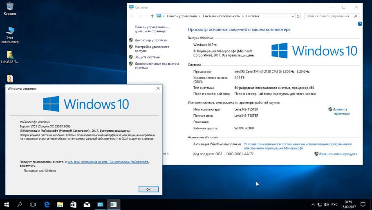The width and height of the screenshot is (372, 210).
Task: Click the search magnifier in control panel
Action: tap(355, 16)
